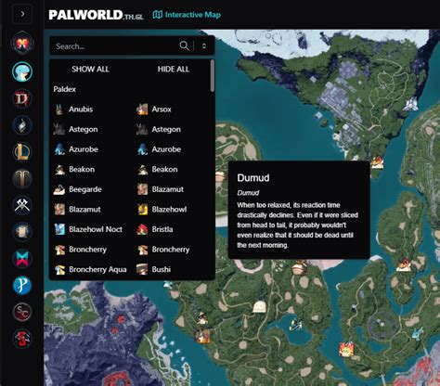This screenshot has width=440, height=386.
Task: Open the search options up-down arrows
Action: coord(204,45)
